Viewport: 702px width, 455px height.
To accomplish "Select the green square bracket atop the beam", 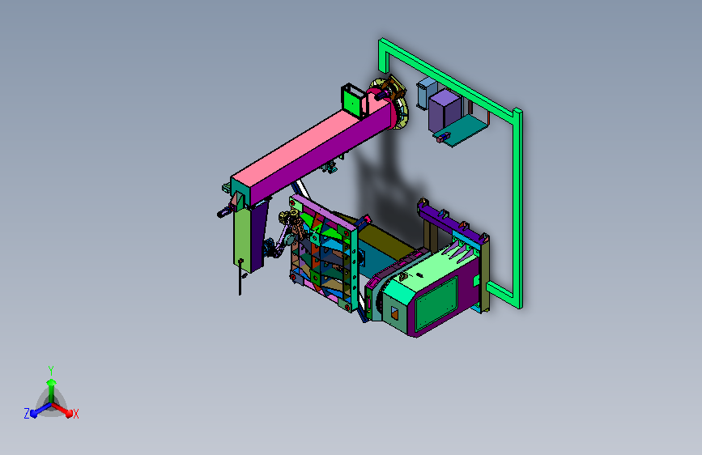I will point(354,101).
